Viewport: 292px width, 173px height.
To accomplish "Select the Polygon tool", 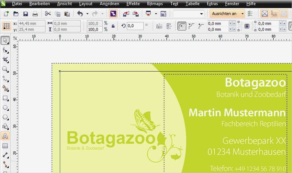I will click(5, 117).
